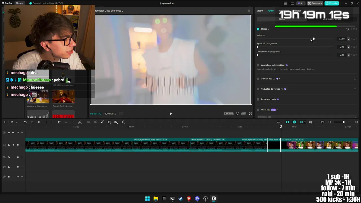Mute the main video track
This screenshot has height=203, width=361.
tap(18, 145)
